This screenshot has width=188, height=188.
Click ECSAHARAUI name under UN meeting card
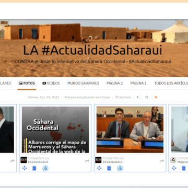[113, 162]
